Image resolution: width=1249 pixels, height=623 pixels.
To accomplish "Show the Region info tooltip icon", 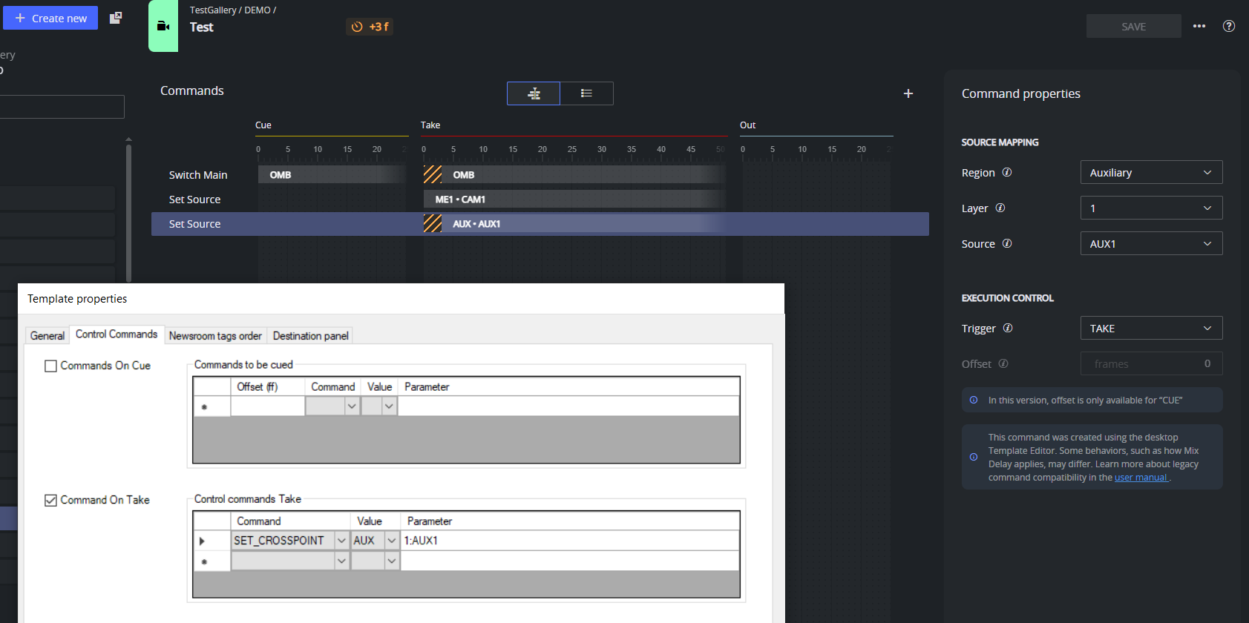I will [x=1007, y=172].
